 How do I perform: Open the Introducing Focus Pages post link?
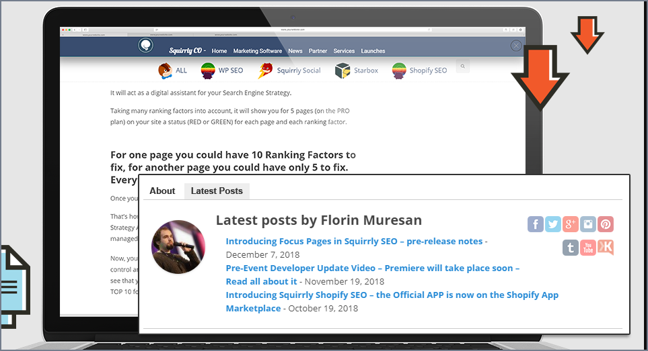click(x=354, y=242)
